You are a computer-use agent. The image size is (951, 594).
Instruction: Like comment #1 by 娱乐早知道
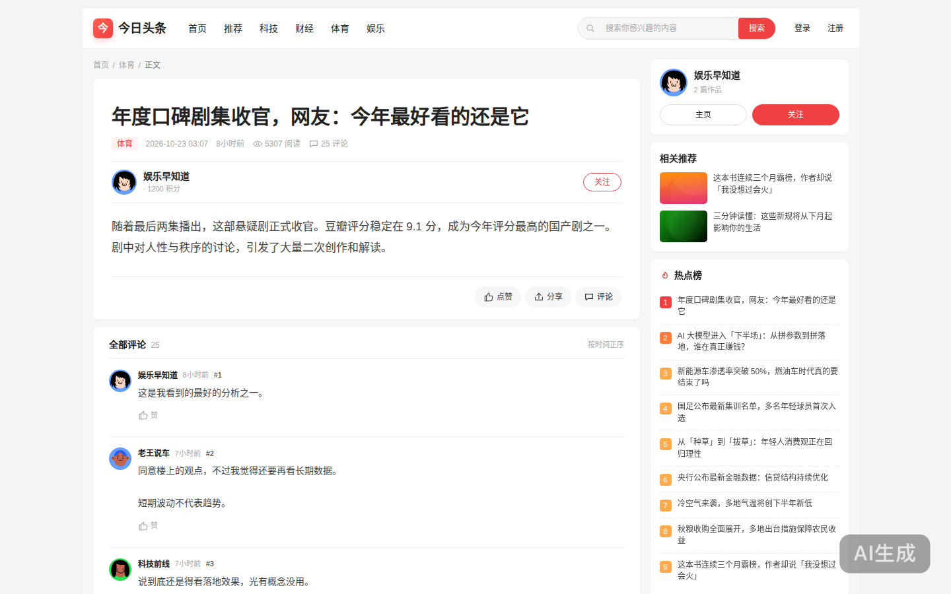coord(149,415)
